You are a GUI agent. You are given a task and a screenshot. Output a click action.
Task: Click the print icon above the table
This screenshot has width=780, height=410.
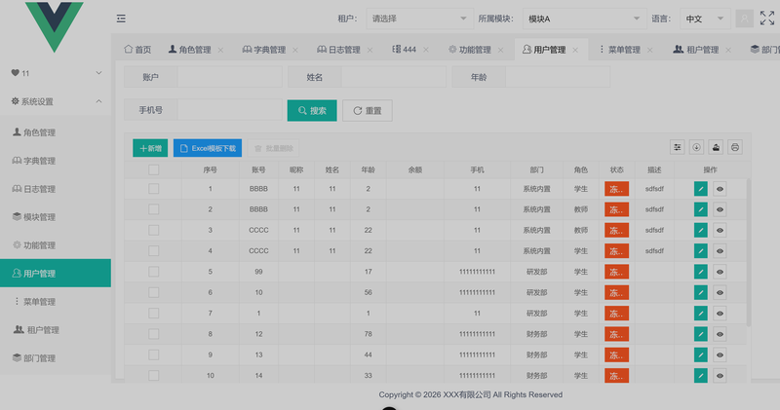735,147
